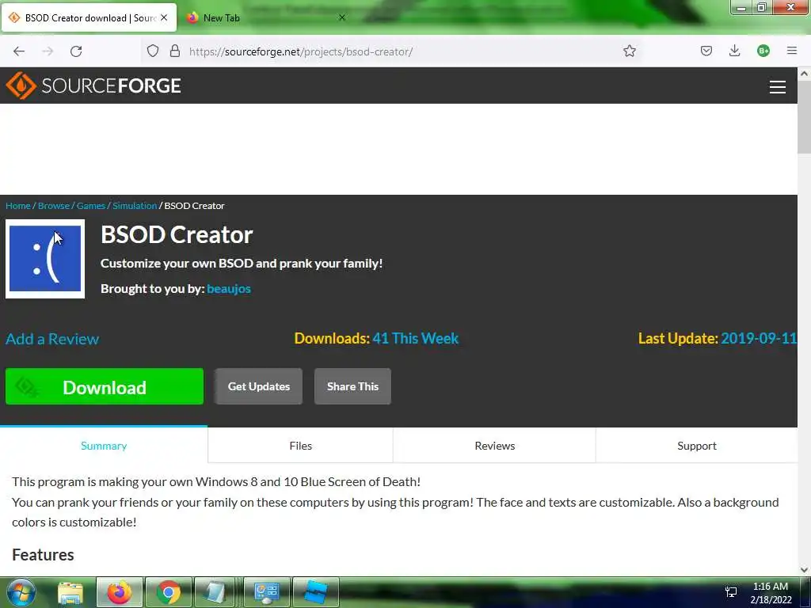Click the vertical scrollbar thumb
This screenshot has height=608, width=811.
805,117
